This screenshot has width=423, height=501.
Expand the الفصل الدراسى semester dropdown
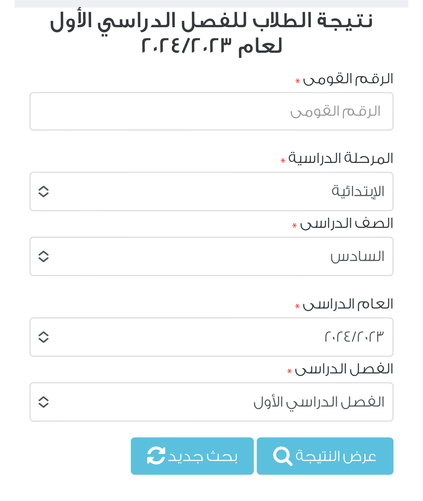(211, 402)
